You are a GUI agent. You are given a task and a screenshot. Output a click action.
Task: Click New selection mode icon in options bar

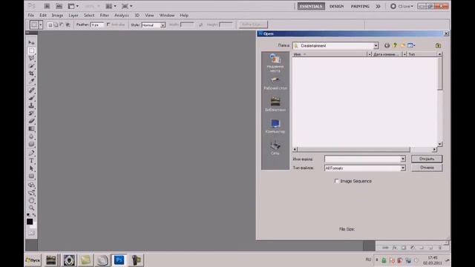pos(50,24)
